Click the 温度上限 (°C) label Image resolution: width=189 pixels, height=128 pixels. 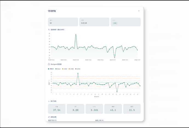[x=99, y=120]
